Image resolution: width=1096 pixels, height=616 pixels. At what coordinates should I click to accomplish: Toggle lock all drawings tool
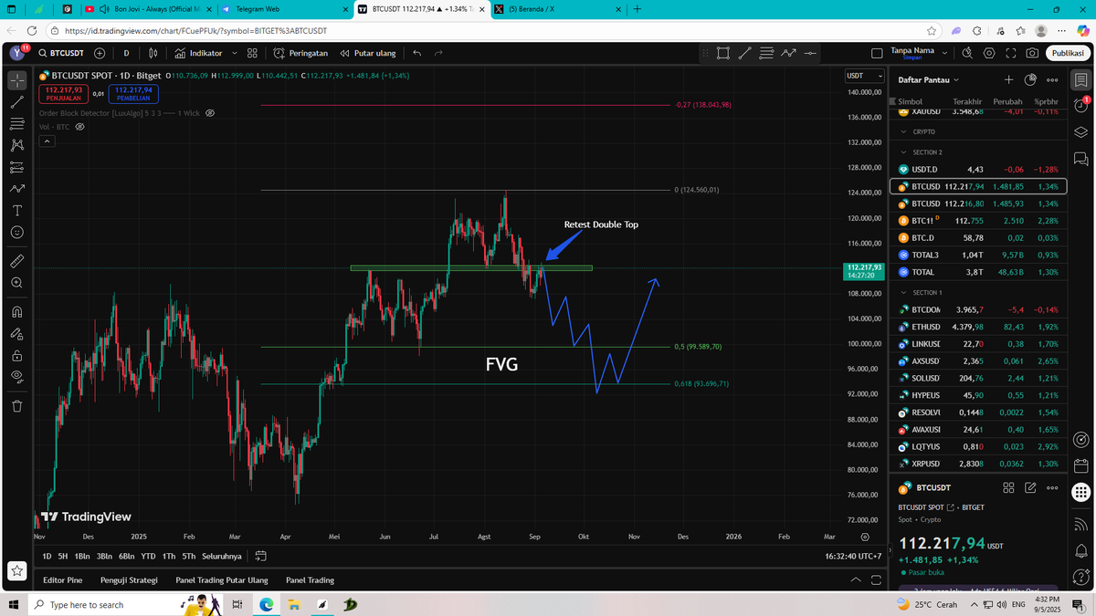point(17,355)
